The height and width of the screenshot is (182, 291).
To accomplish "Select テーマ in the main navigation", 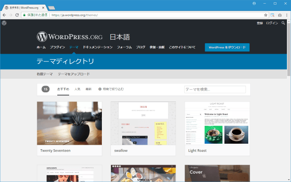I will pos(74,47).
